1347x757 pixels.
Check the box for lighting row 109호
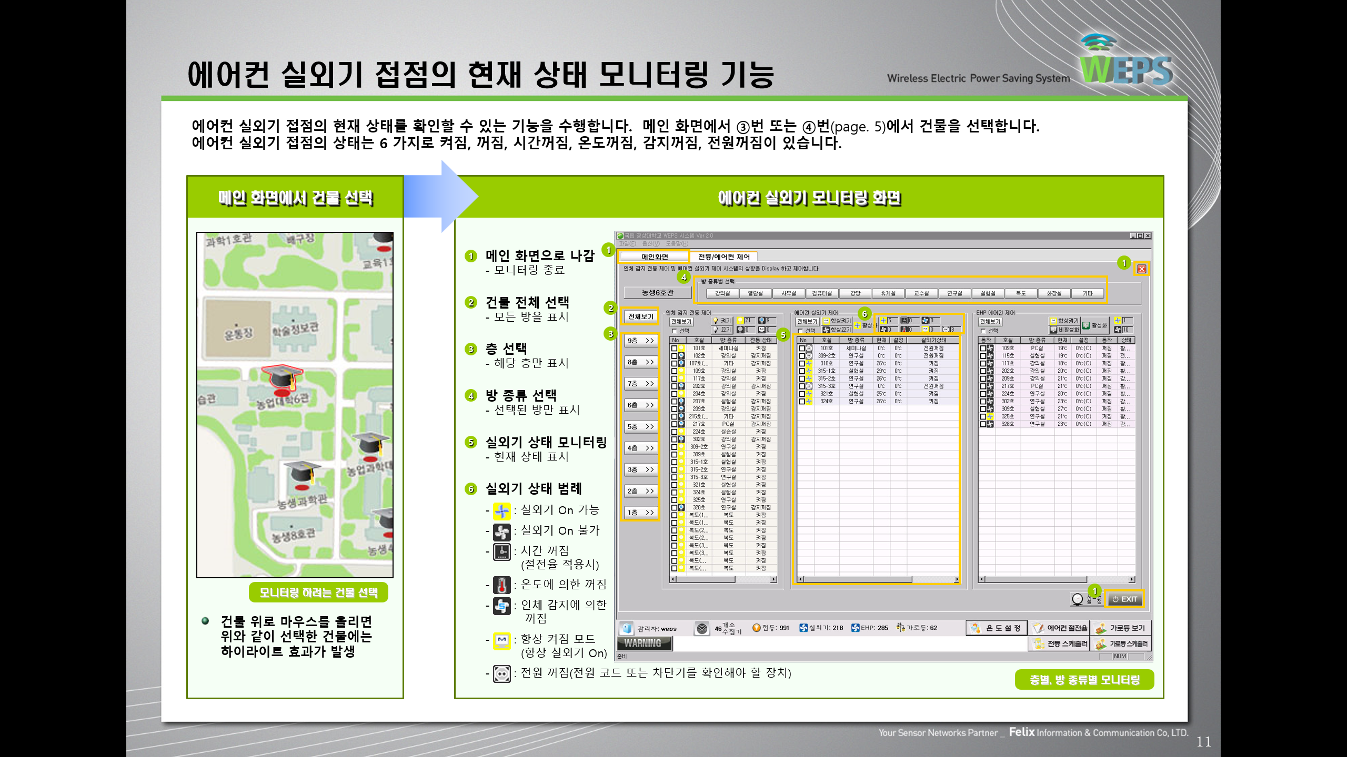click(674, 371)
